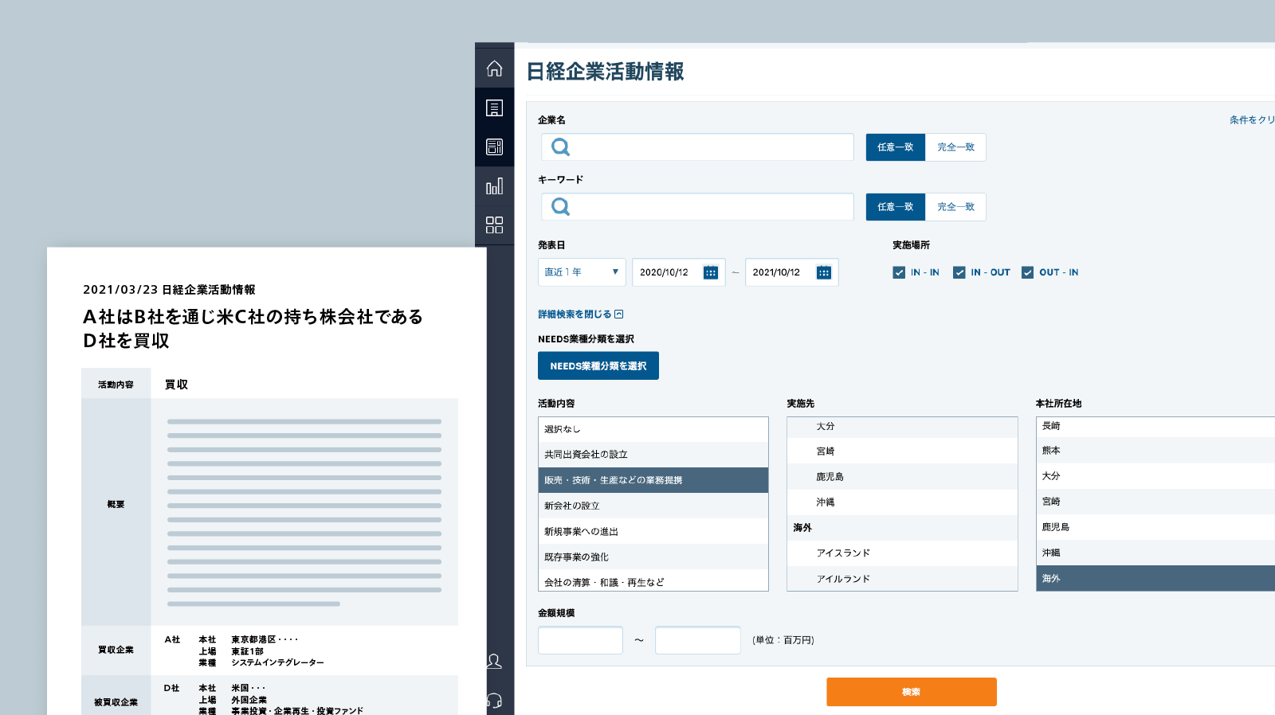Select 沖縄 in 本社所在地 list
Image resolution: width=1275 pixels, height=715 pixels.
(1155, 552)
